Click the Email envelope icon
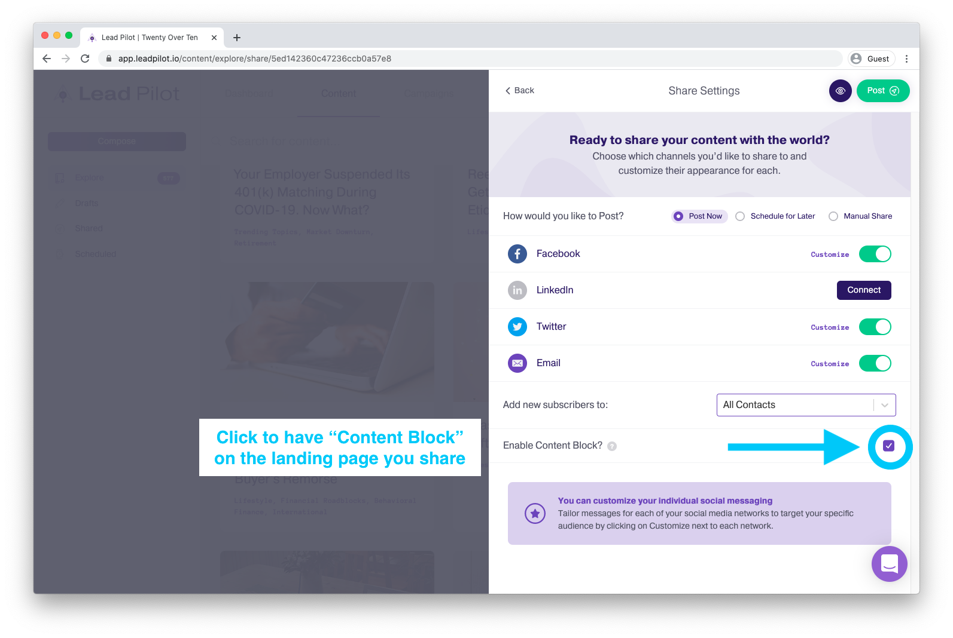953x638 pixels. point(517,363)
